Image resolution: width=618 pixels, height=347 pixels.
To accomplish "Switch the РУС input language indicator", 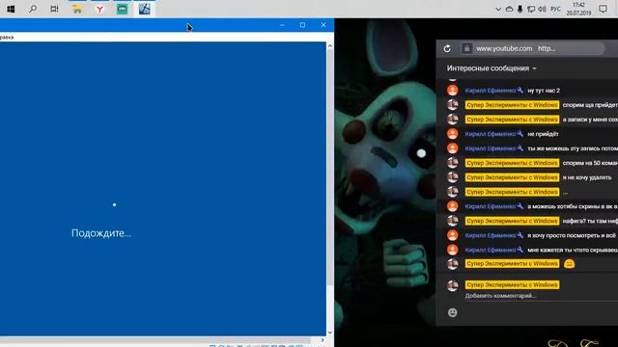I will tap(555, 9).
